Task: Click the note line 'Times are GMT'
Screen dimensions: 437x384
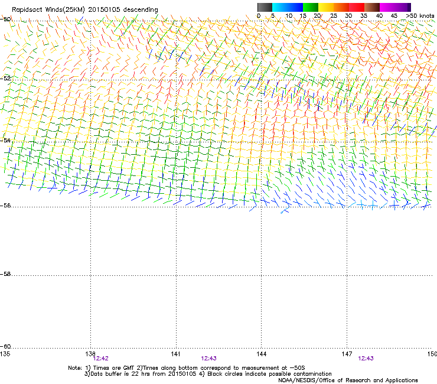Action: [x=114, y=368]
